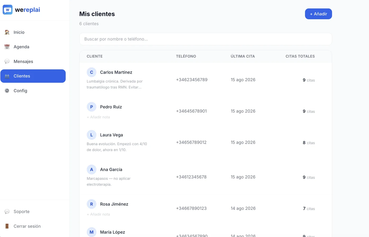Image resolution: width=369 pixels, height=237 pixels.
Task: Click Cerrar sesión to log out
Action: point(33,226)
